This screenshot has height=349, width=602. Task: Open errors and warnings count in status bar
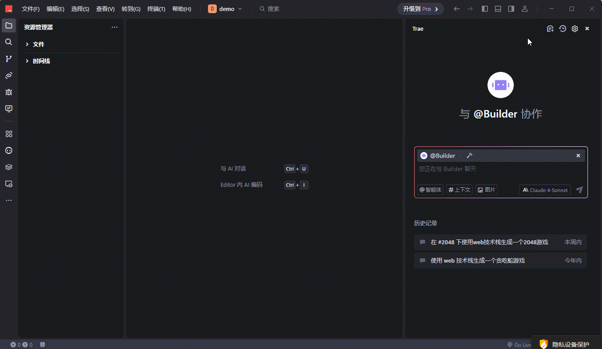click(x=21, y=345)
